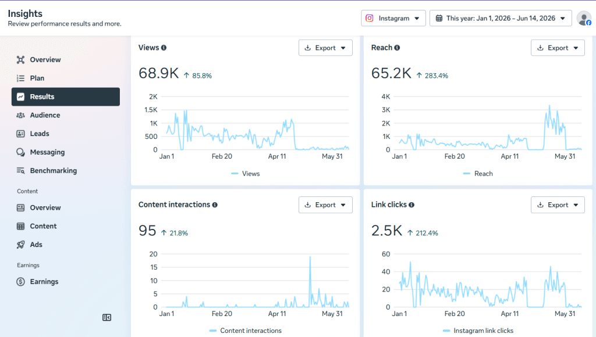Viewport: 596px width, 337px height.
Task: Select the Results menu item
Action: point(66,97)
